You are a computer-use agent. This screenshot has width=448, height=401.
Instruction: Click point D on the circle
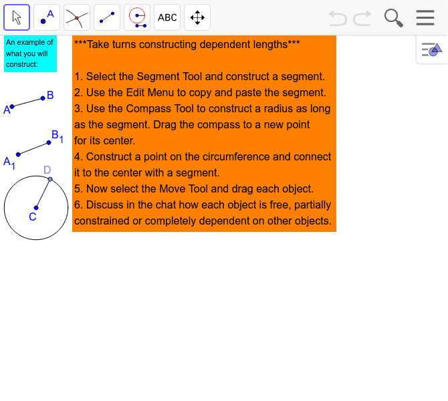click(50, 179)
